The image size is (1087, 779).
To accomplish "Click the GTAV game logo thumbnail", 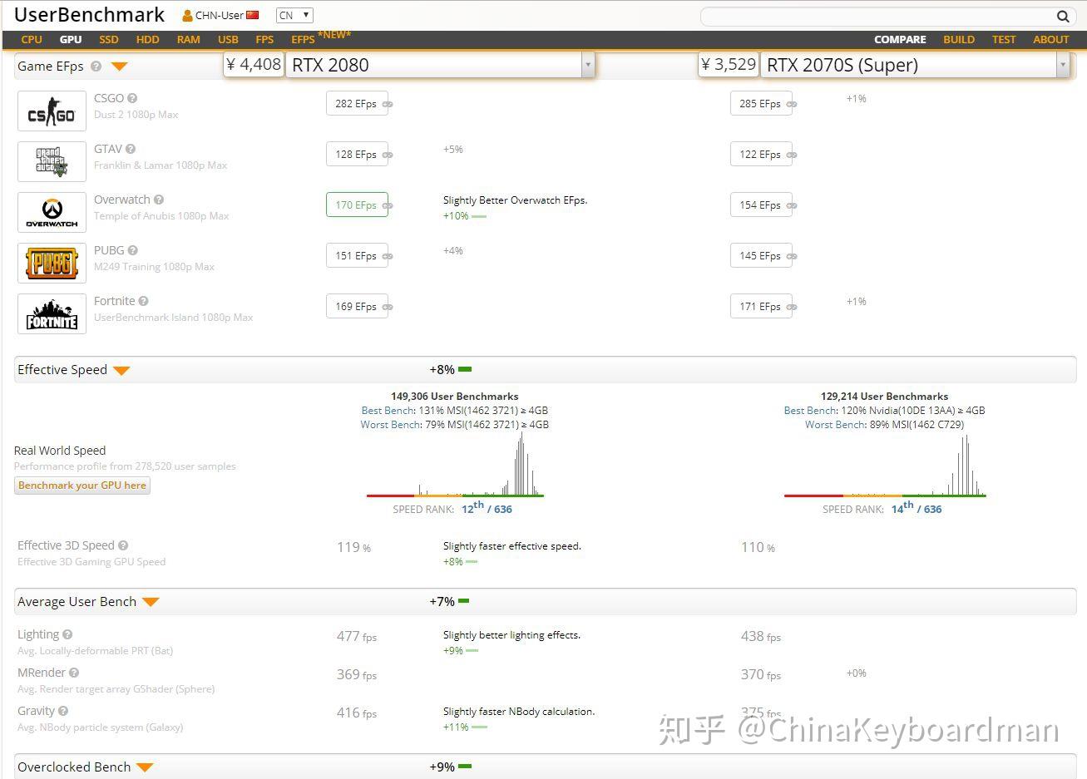I will [x=52, y=161].
